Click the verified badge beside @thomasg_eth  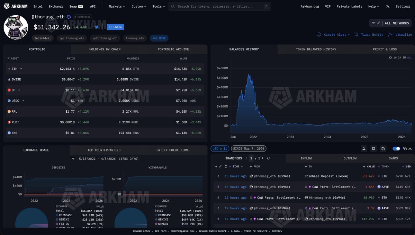(x=69, y=17)
